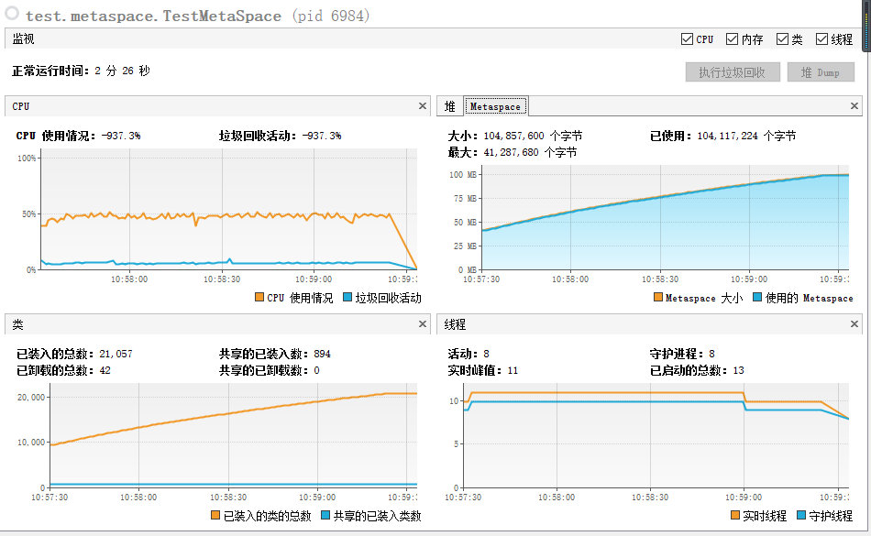This screenshot has width=871, height=536.
Task: Close the 类 classes chart panel
Action: tap(422, 324)
